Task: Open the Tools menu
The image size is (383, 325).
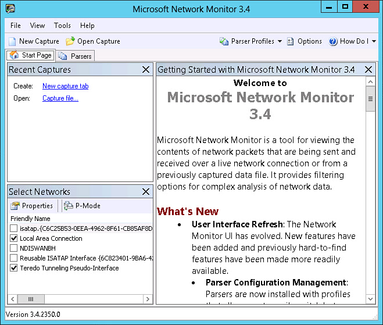Action: click(x=62, y=26)
